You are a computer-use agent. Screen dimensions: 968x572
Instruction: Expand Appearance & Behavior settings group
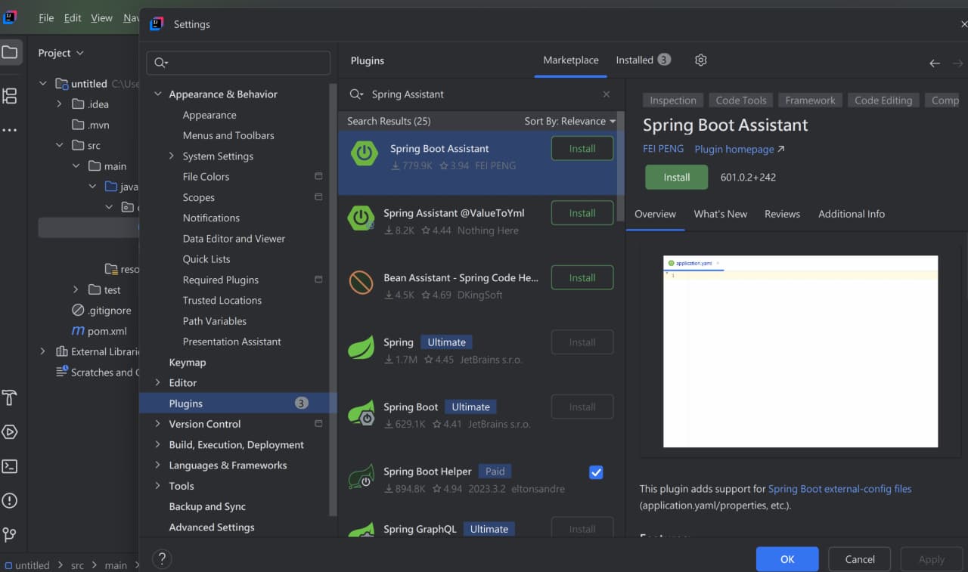tap(158, 94)
